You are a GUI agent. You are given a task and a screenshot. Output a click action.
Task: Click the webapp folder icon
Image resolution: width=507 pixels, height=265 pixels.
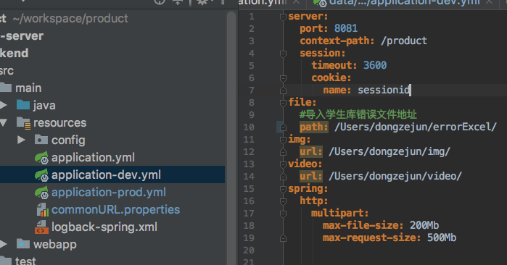click(x=23, y=244)
